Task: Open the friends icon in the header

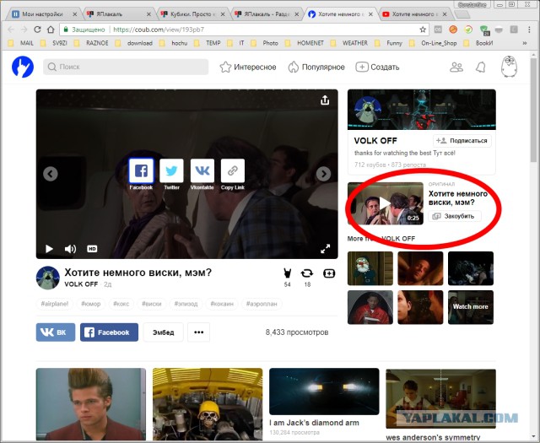Action: coord(456,67)
